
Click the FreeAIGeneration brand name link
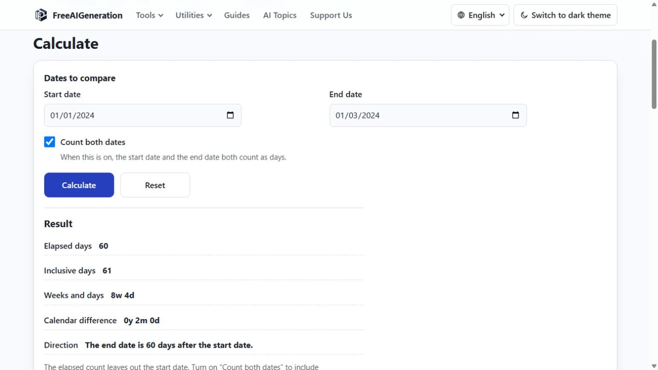(x=88, y=15)
